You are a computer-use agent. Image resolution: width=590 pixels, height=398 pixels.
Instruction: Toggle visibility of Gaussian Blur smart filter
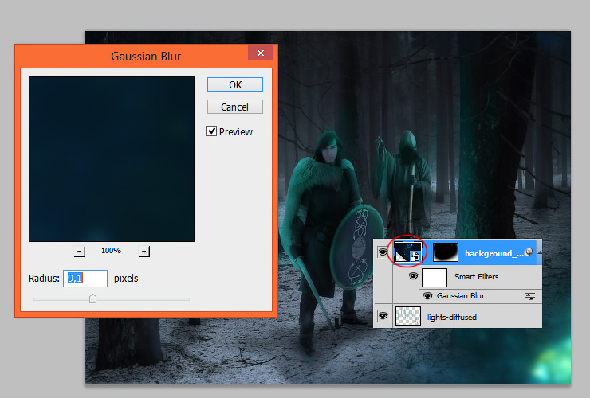428,296
